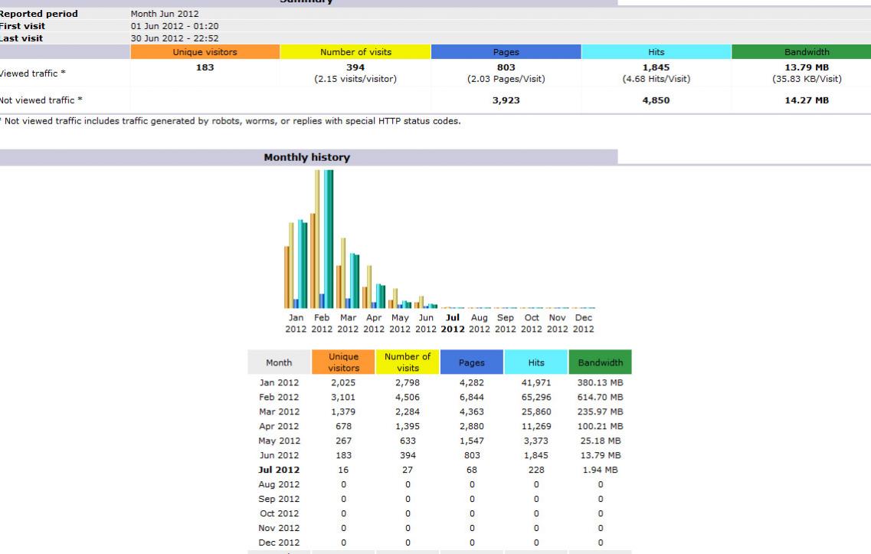The height and width of the screenshot is (554, 871).
Task: Click Feb 2012 hits value 65,296
Action: coord(536,398)
